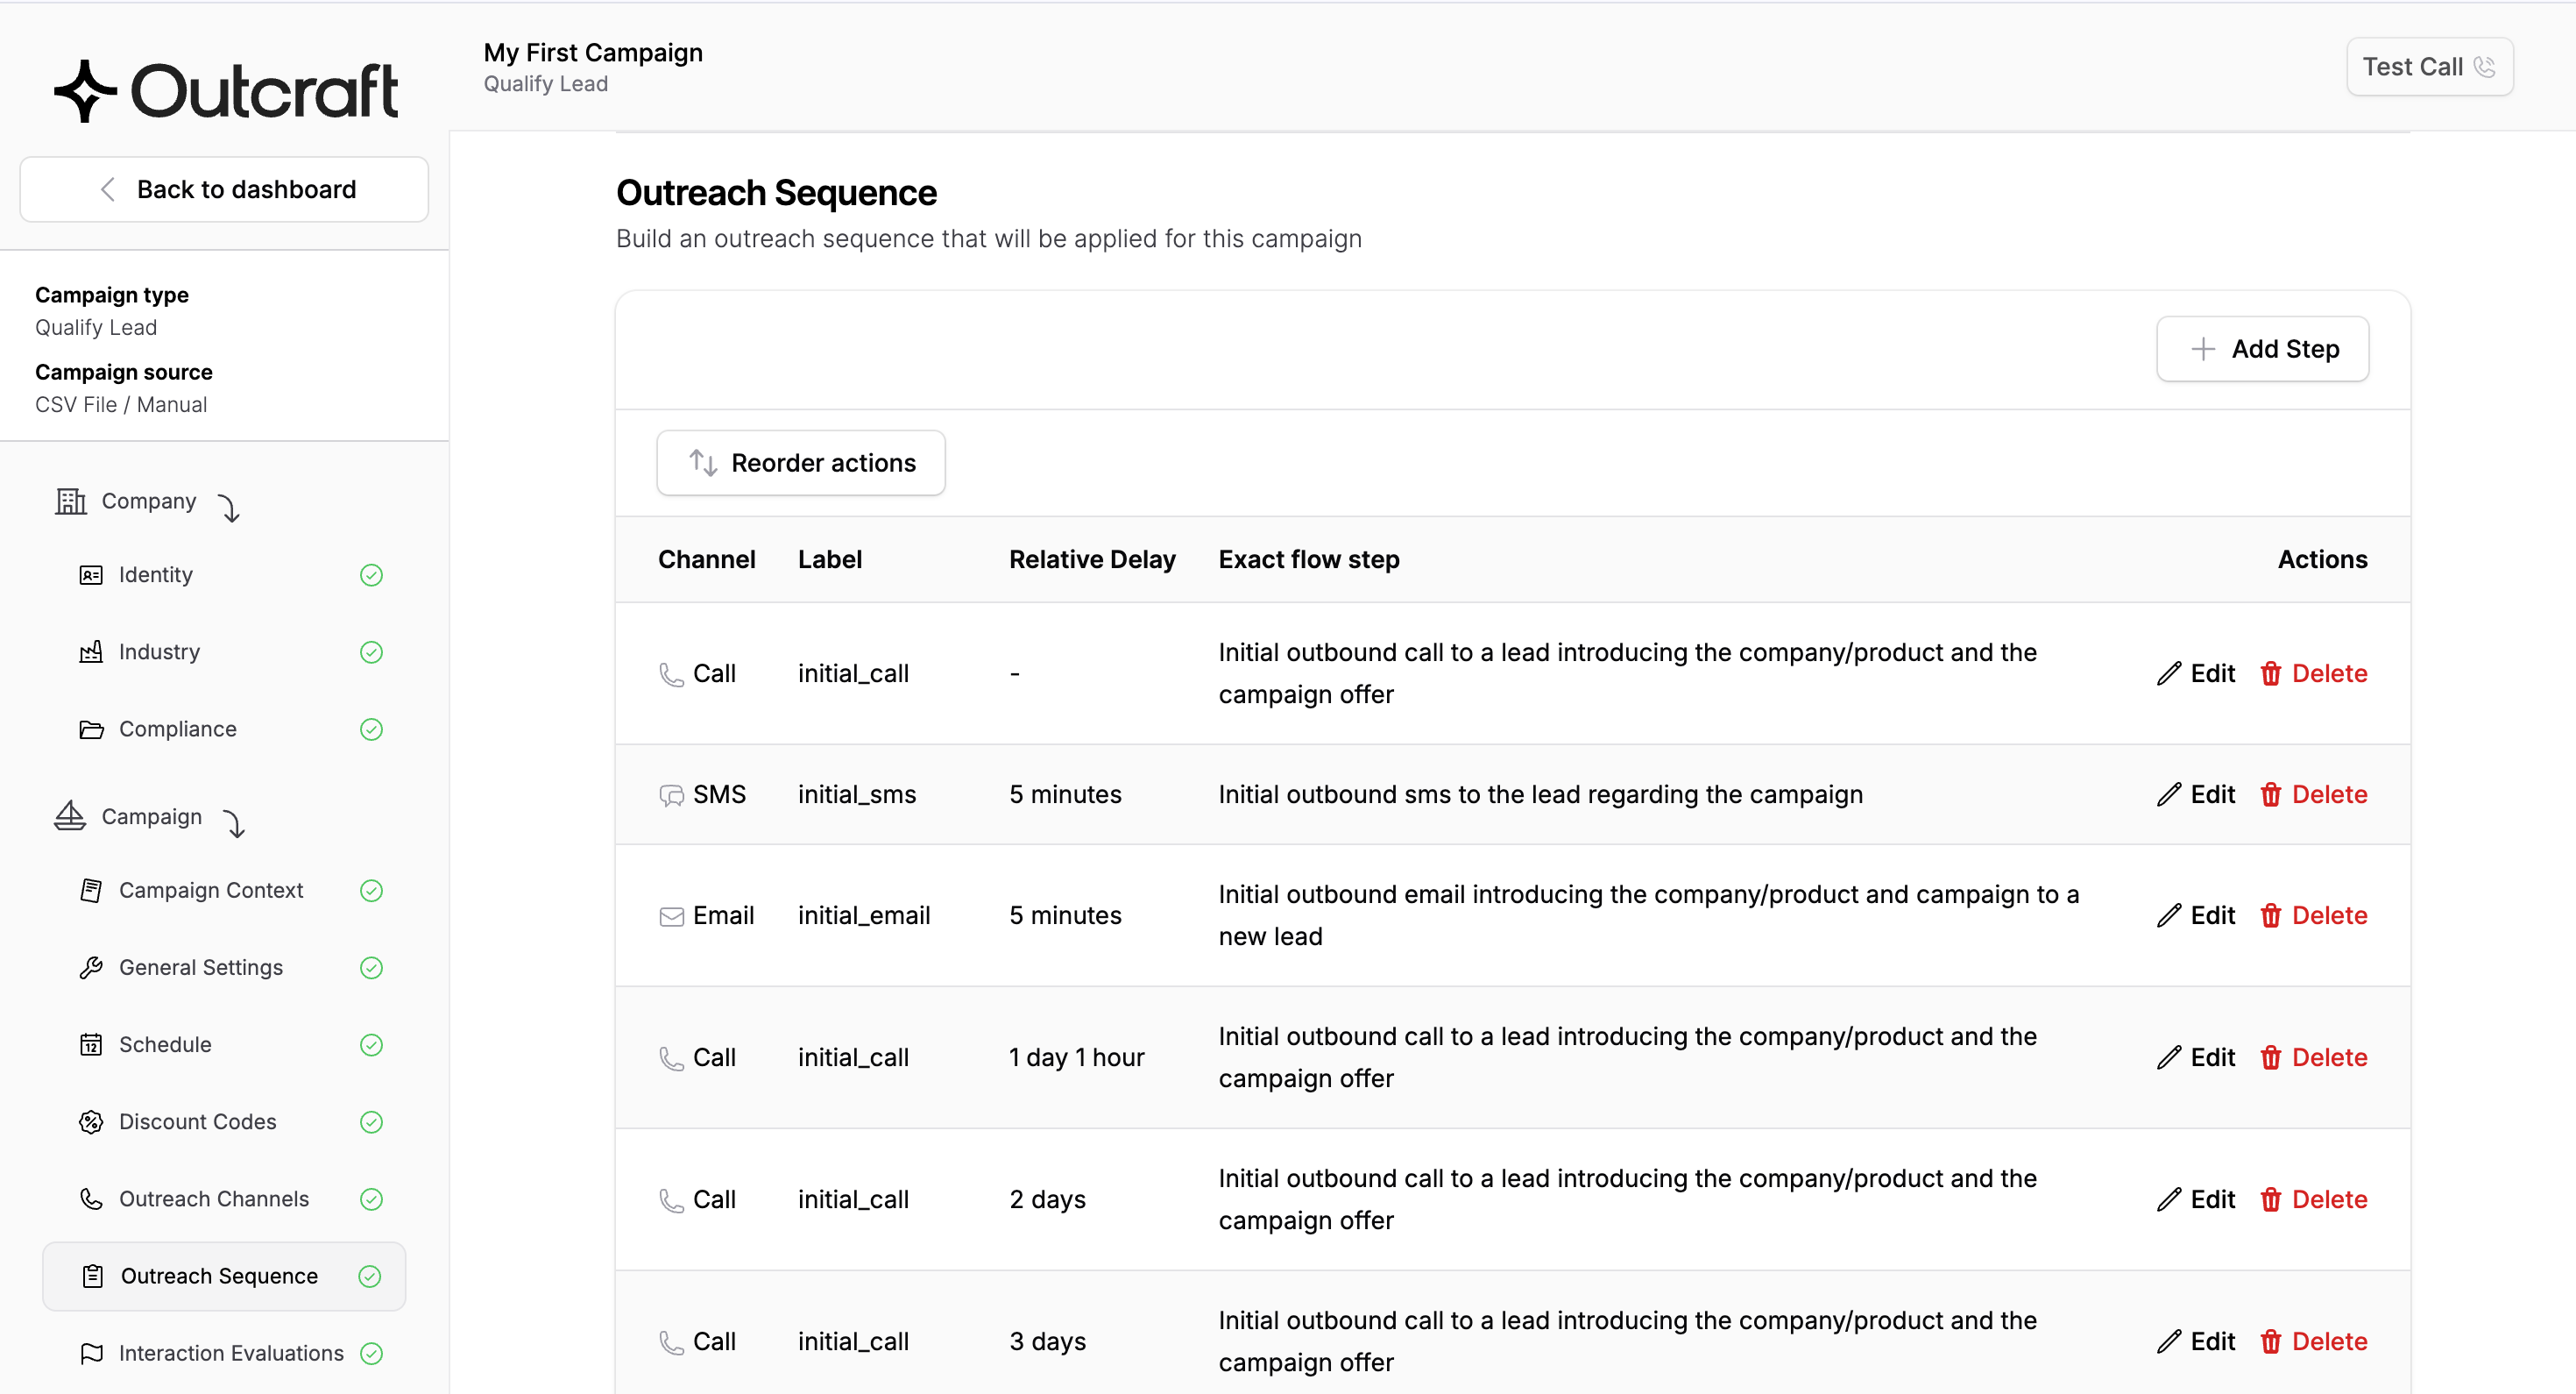This screenshot has height=1394, width=2576.
Task: Click the phone icon in the 2 days row
Action: point(672,1201)
